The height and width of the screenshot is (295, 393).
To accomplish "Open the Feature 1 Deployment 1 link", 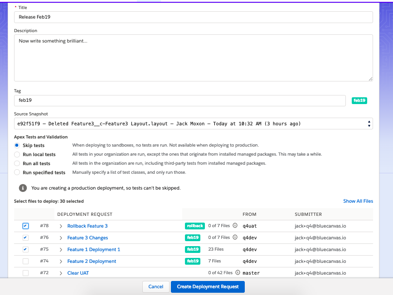I will coord(94,249).
